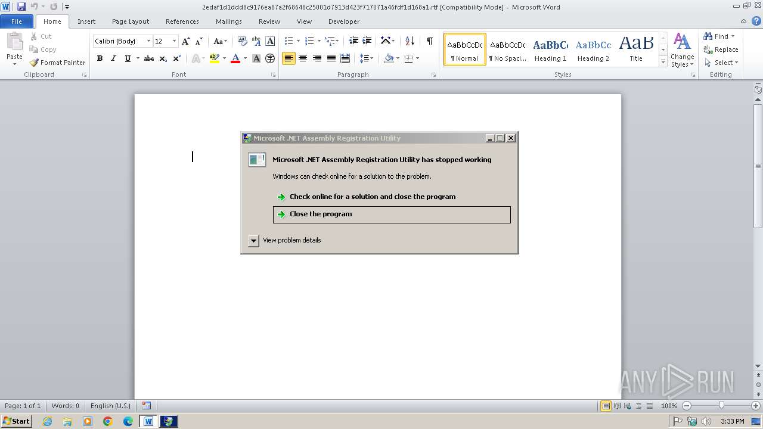The width and height of the screenshot is (763, 429).
Task: Open Line and Paragraph Spacing
Action: (365, 58)
